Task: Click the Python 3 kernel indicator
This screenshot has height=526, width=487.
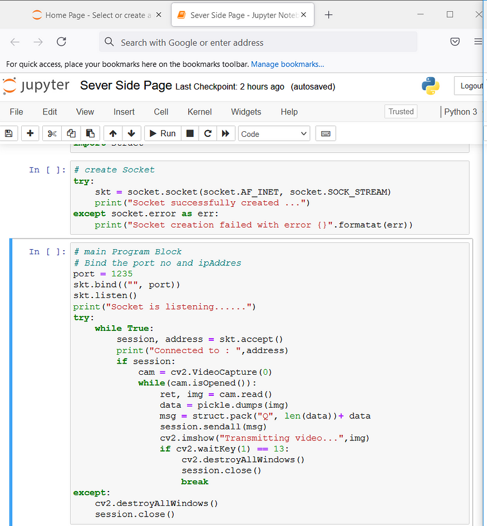Action: click(460, 112)
